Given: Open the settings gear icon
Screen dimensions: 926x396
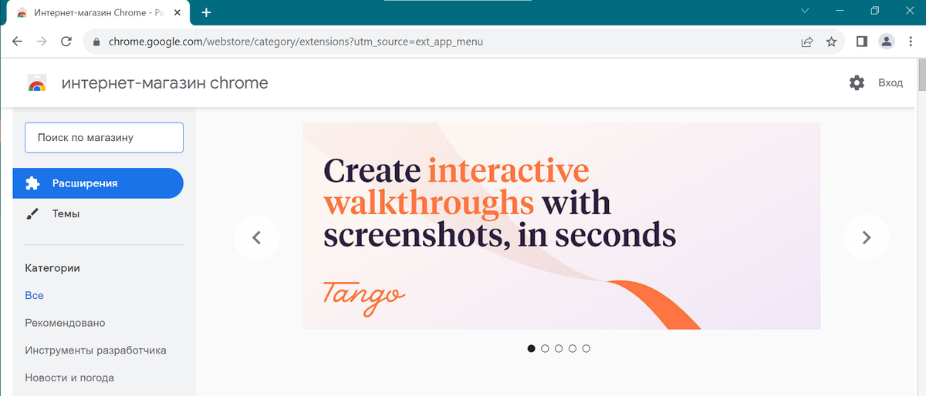Looking at the screenshot, I should 857,82.
